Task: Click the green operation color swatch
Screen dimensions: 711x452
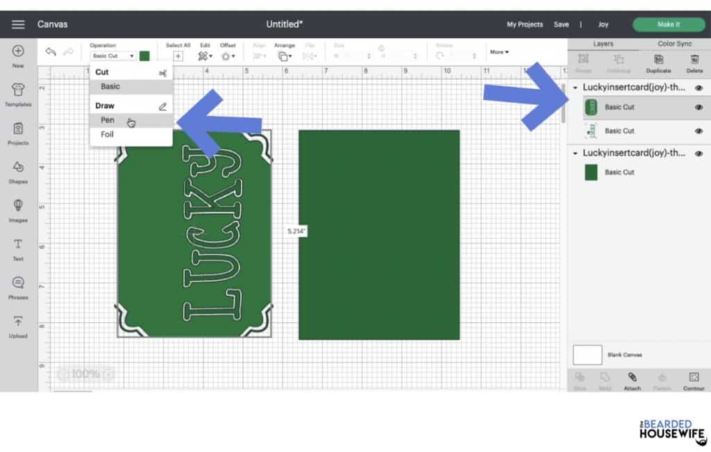Action: coord(144,56)
